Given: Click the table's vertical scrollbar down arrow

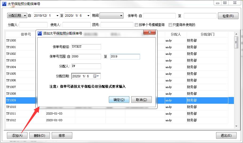Looking at the screenshot, I should 236,126.
